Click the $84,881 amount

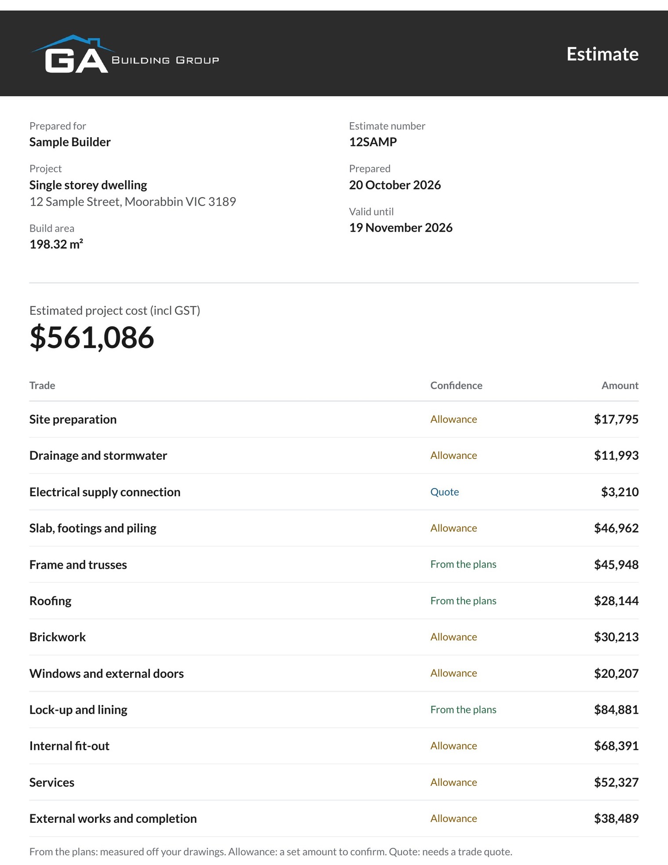tap(616, 710)
